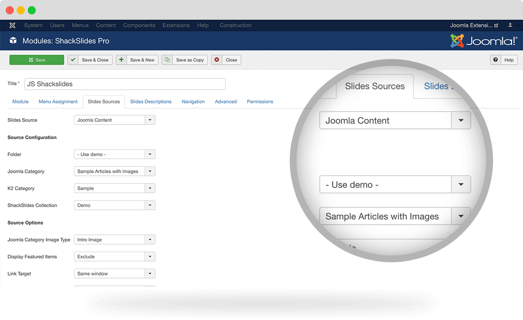The width and height of the screenshot is (523, 320).
Task: Open the Construction menu
Action: pos(235,25)
